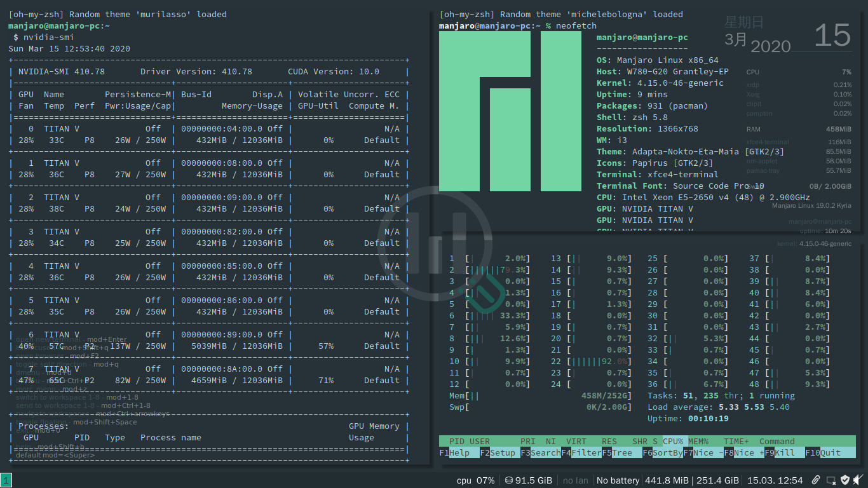This screenshot has width=868, height=488.
Task: Click 'manjaro@manjaro-pc' neofetch header
Action: pos(642,37)
